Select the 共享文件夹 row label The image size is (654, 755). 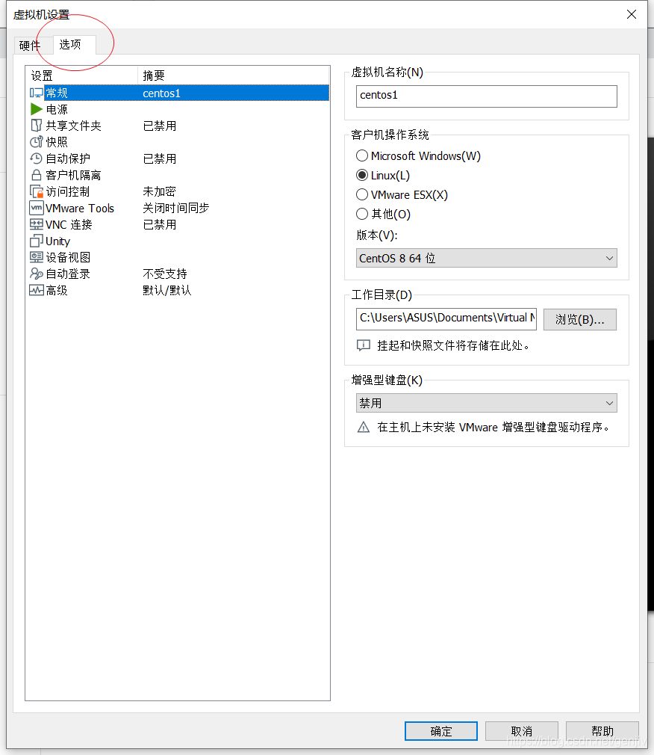(74, 126)
